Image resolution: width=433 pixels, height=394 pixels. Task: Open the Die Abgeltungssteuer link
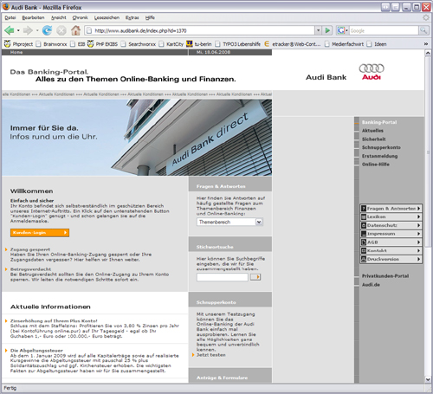36,351
